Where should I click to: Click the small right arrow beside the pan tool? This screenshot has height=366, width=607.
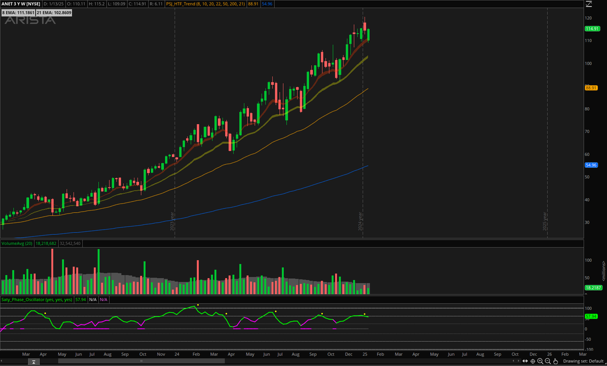[518, 361]
